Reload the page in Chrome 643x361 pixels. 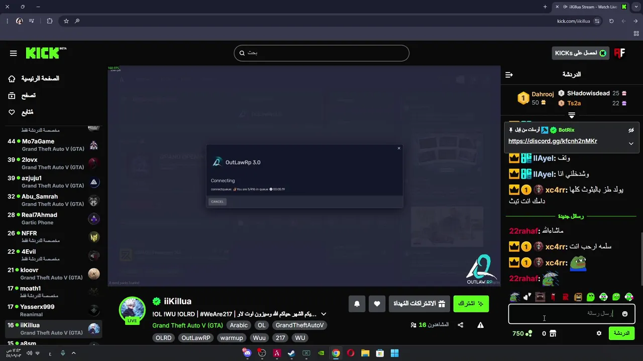pos(611,21)
